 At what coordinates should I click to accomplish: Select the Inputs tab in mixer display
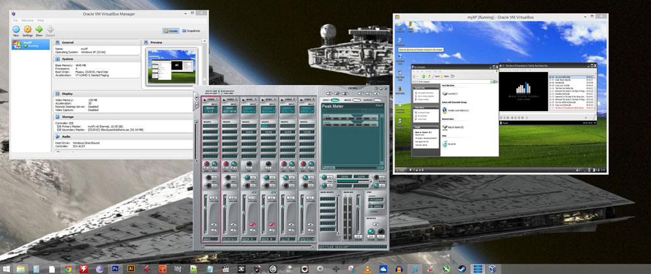[356, 100]
